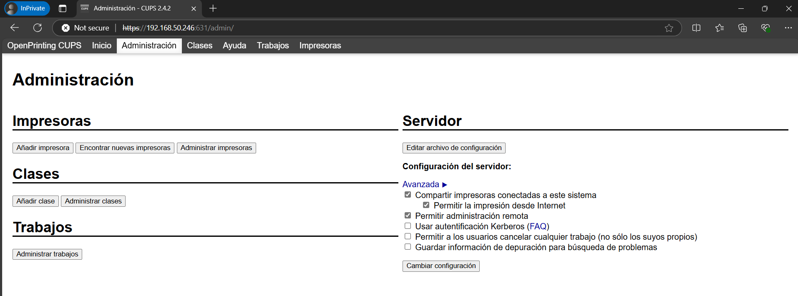798x296 pixels.
Task: Click the favorite star in address bar
Action: pyautogui.click(x=669, y=28)
